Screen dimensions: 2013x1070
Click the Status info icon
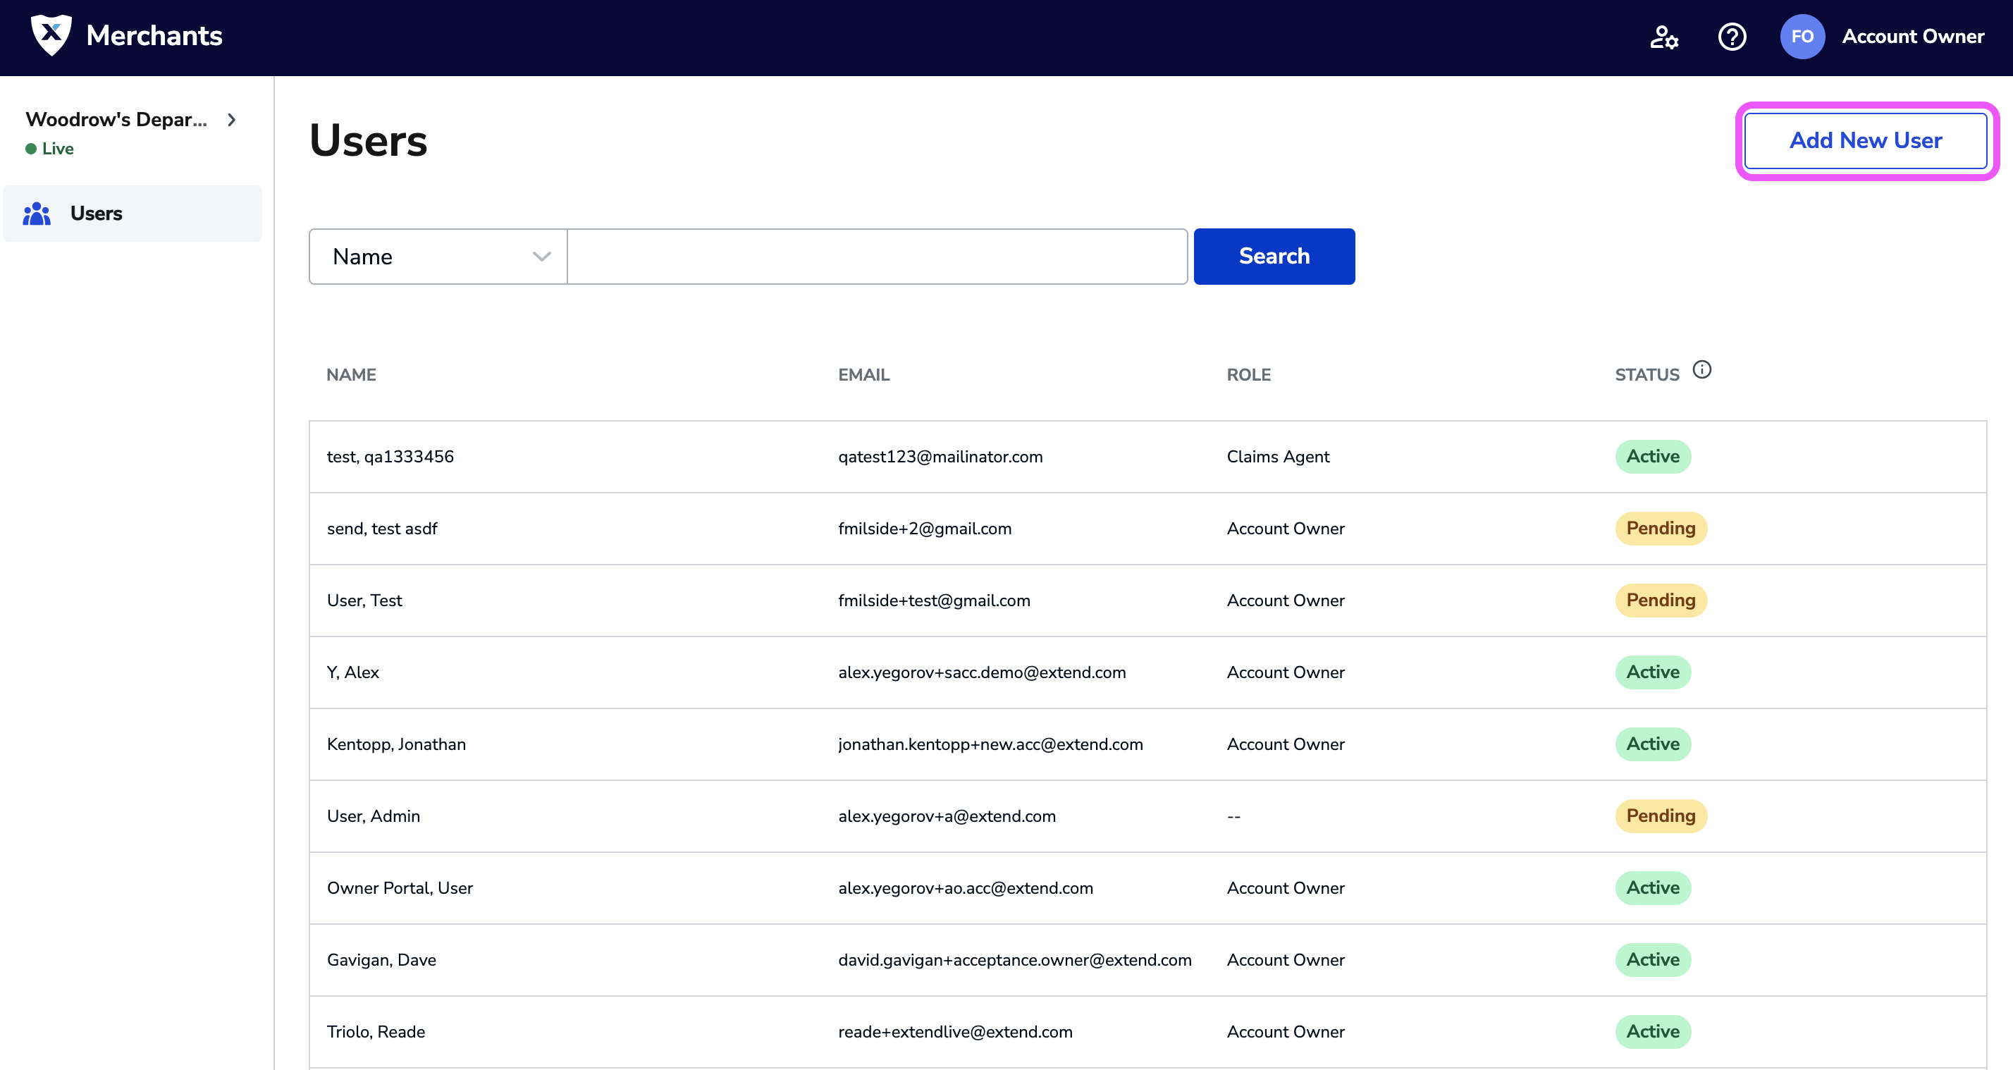(1702, 369)
